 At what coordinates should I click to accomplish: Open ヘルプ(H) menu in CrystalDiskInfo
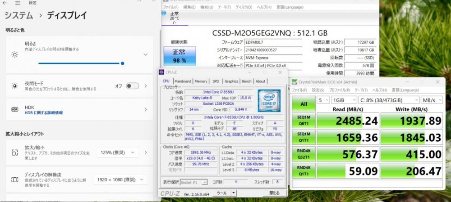pyautogui.click(x=264, y=7)
